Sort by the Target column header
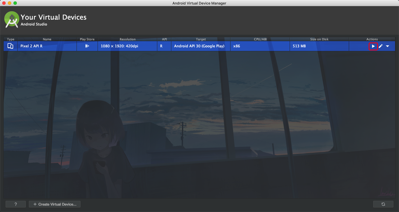399x212 pixels. [201, 39]
